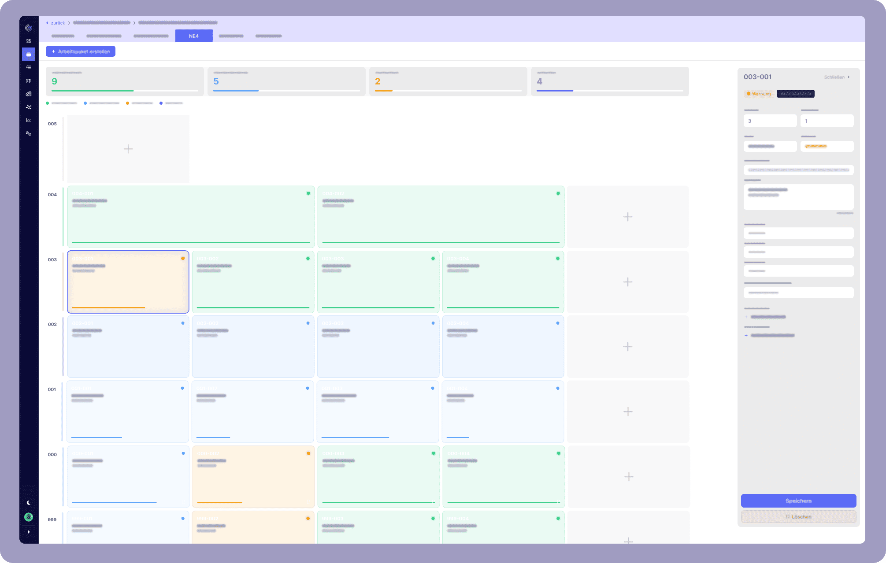Add a work package in row 005
886x563 pixels.
click(x=128, y=149)
